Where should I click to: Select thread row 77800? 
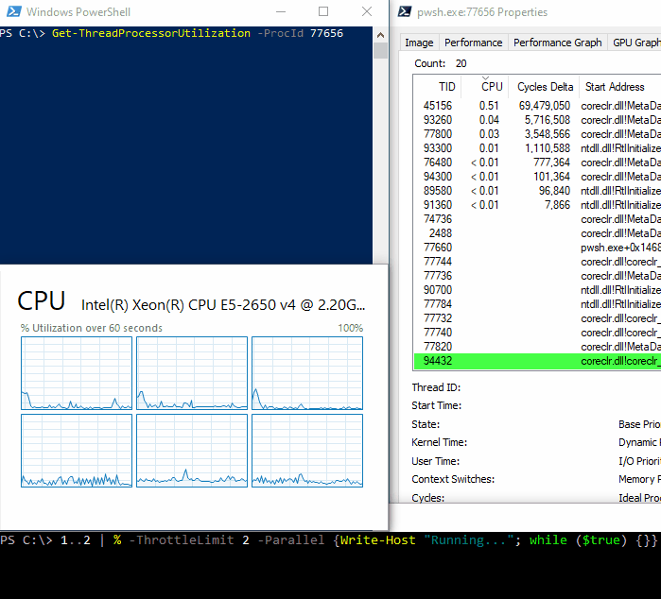pos(537,134)
